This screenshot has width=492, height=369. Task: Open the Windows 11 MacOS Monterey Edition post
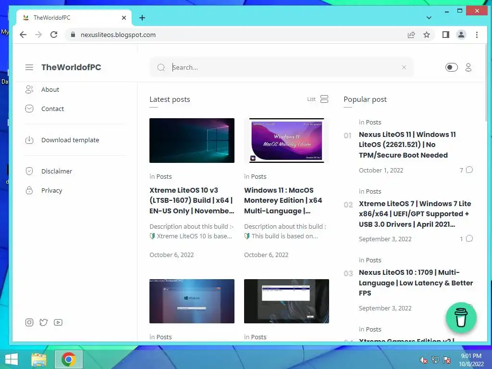(283, 200)
